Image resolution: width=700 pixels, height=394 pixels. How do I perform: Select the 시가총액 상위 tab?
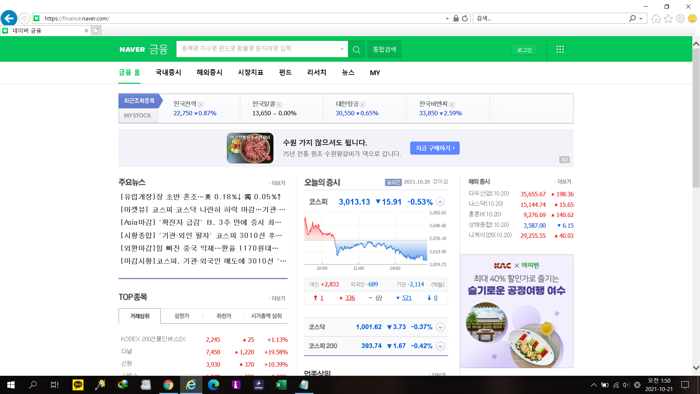click(266, 316)
